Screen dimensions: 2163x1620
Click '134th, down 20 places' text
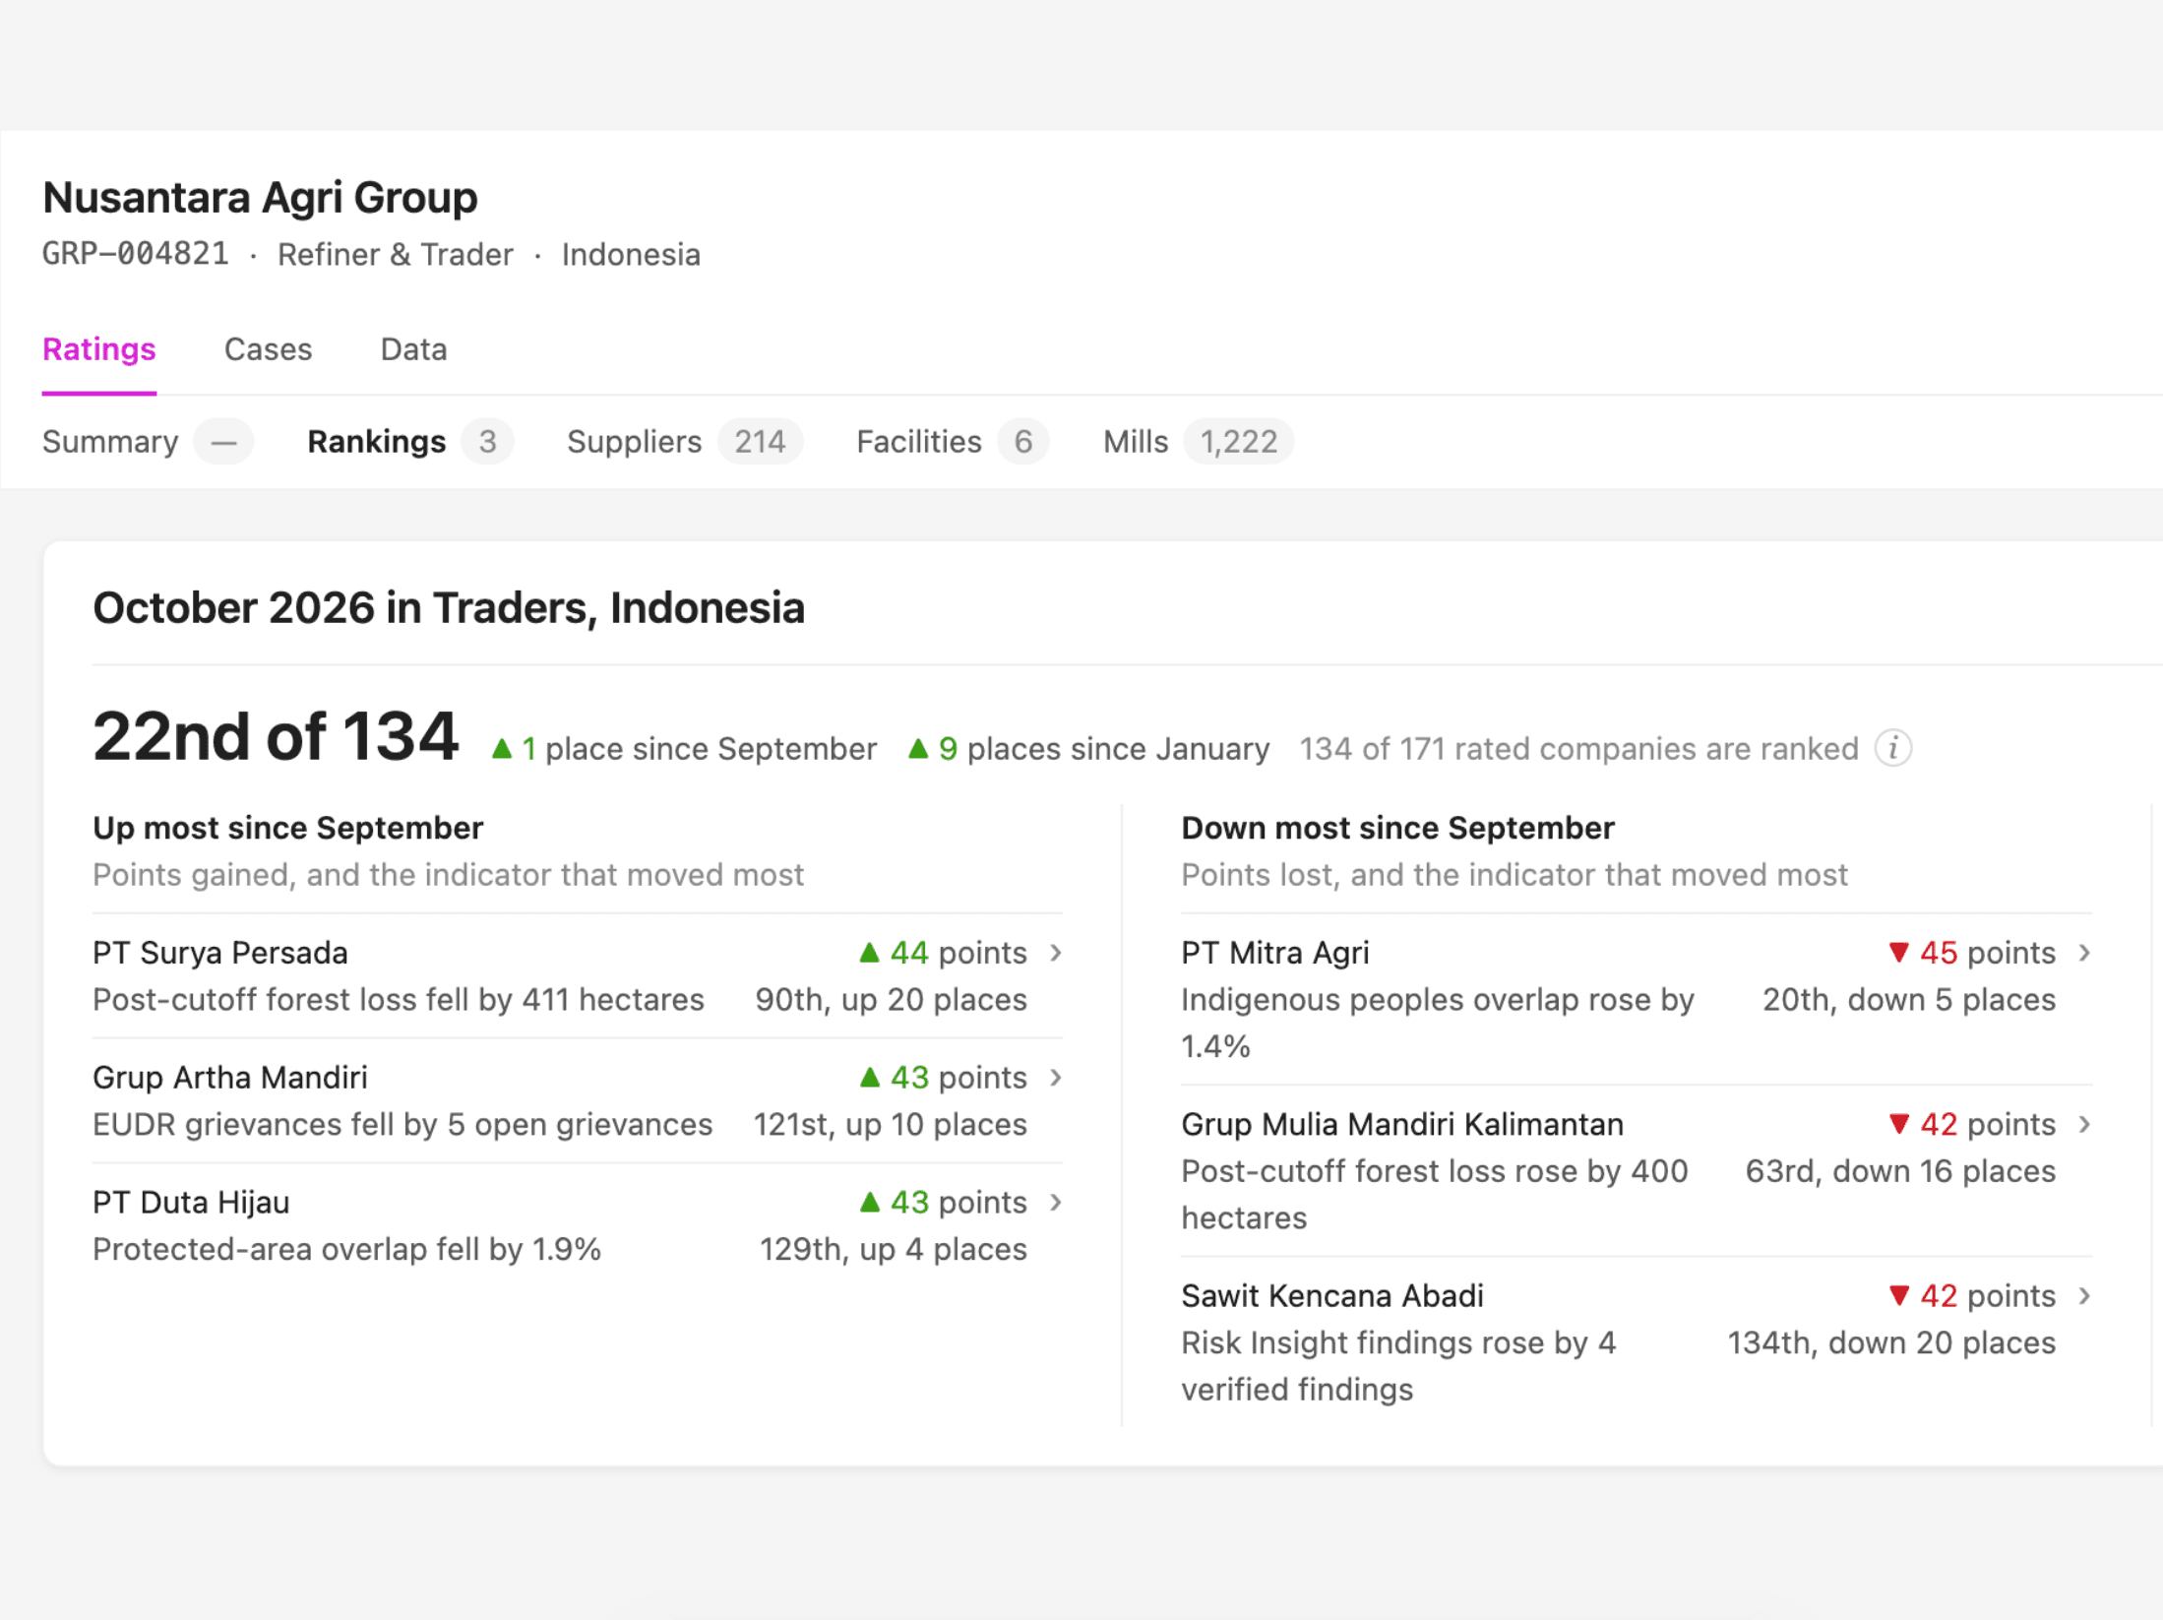[1891, 1342]
